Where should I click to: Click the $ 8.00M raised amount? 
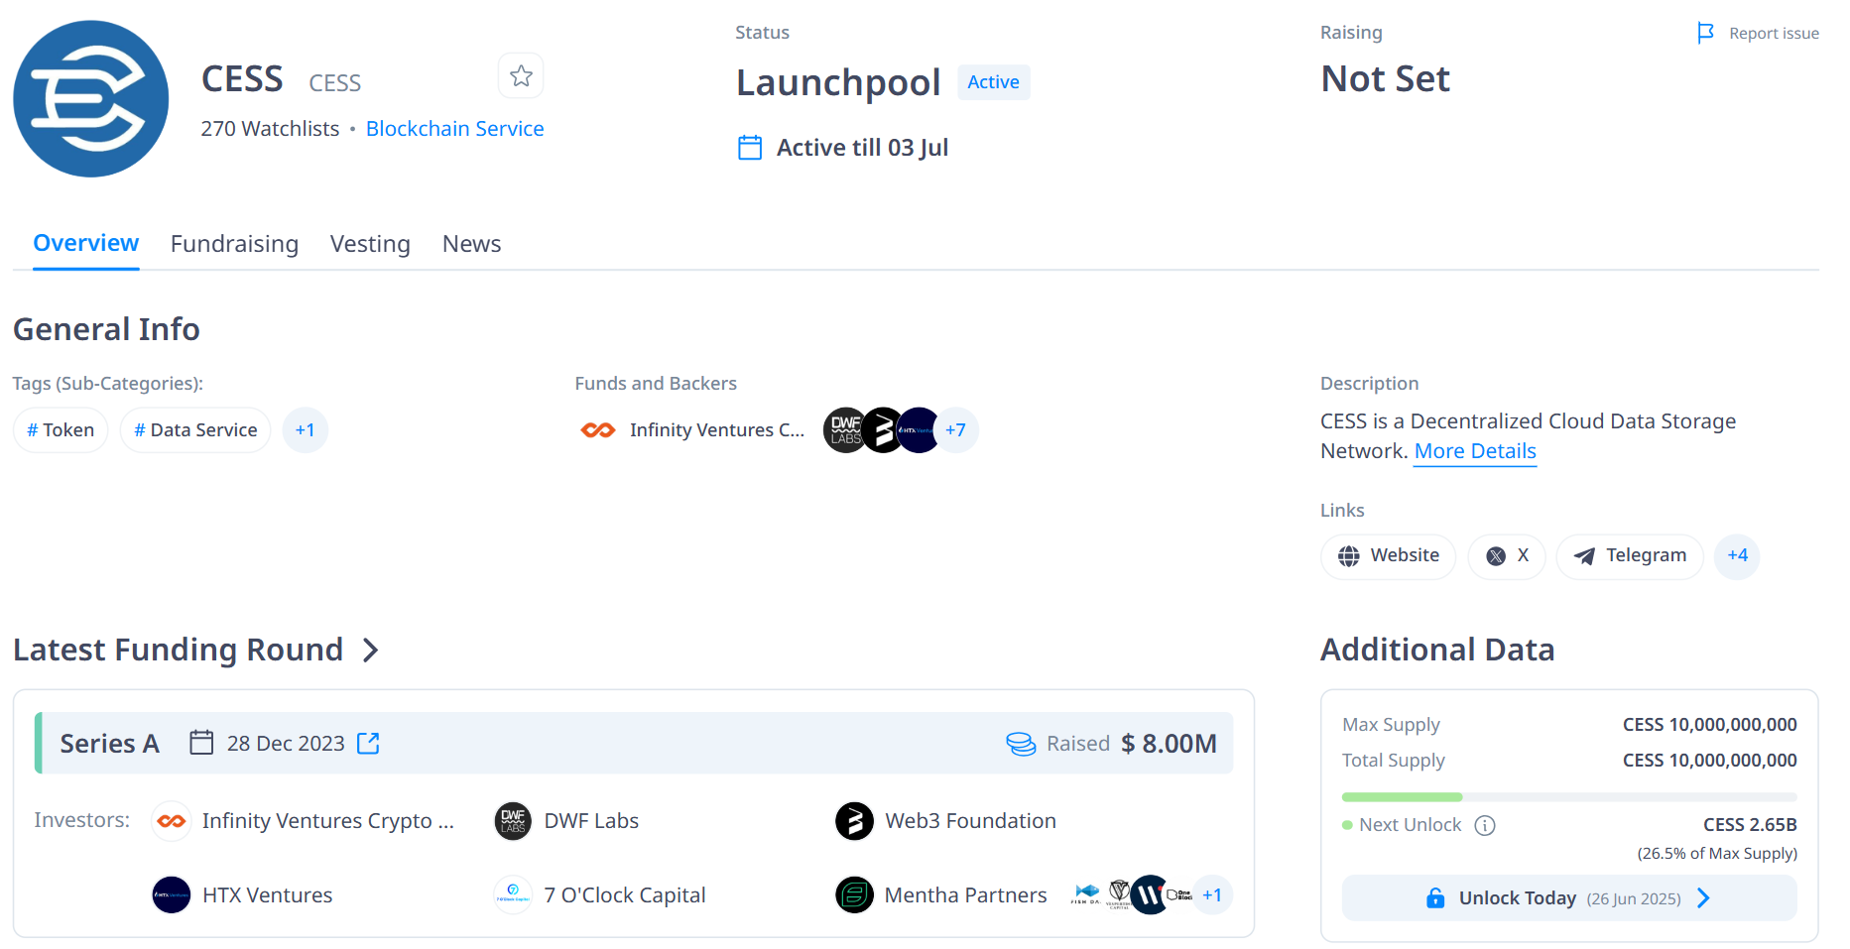tap(1169, 744)
